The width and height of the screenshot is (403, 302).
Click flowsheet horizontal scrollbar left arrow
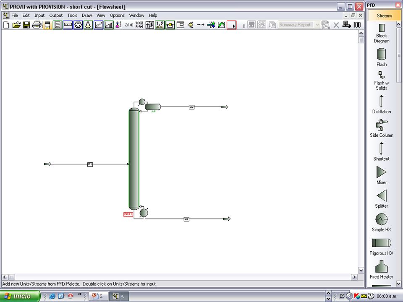click(5, 277)
